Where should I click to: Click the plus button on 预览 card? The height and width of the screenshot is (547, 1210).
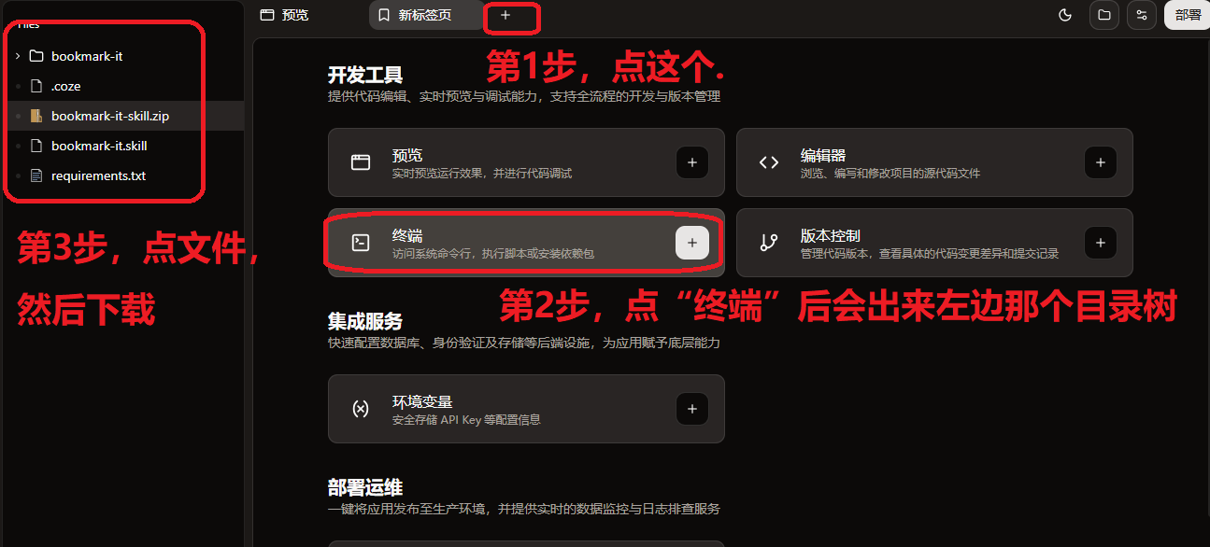tap(692, 162)
